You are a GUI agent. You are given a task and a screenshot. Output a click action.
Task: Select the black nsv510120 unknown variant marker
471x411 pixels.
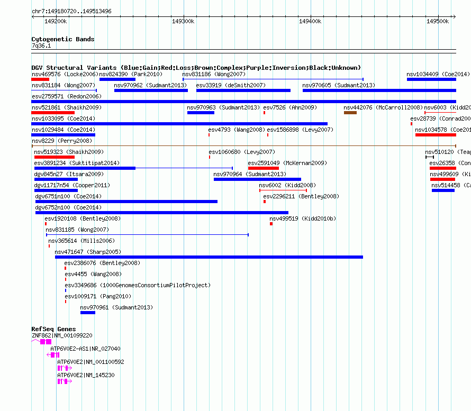point(430,157)
